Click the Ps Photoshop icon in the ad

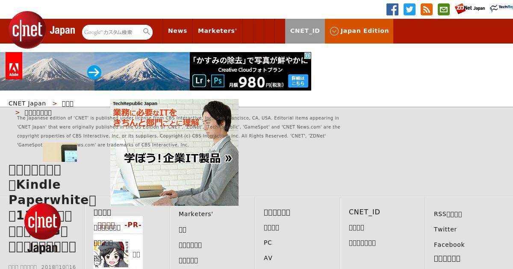(218, 80)
